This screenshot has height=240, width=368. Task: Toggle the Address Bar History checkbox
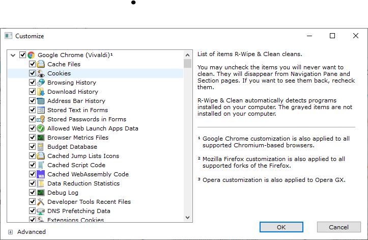pyautogui.click(x=32, y=101)
